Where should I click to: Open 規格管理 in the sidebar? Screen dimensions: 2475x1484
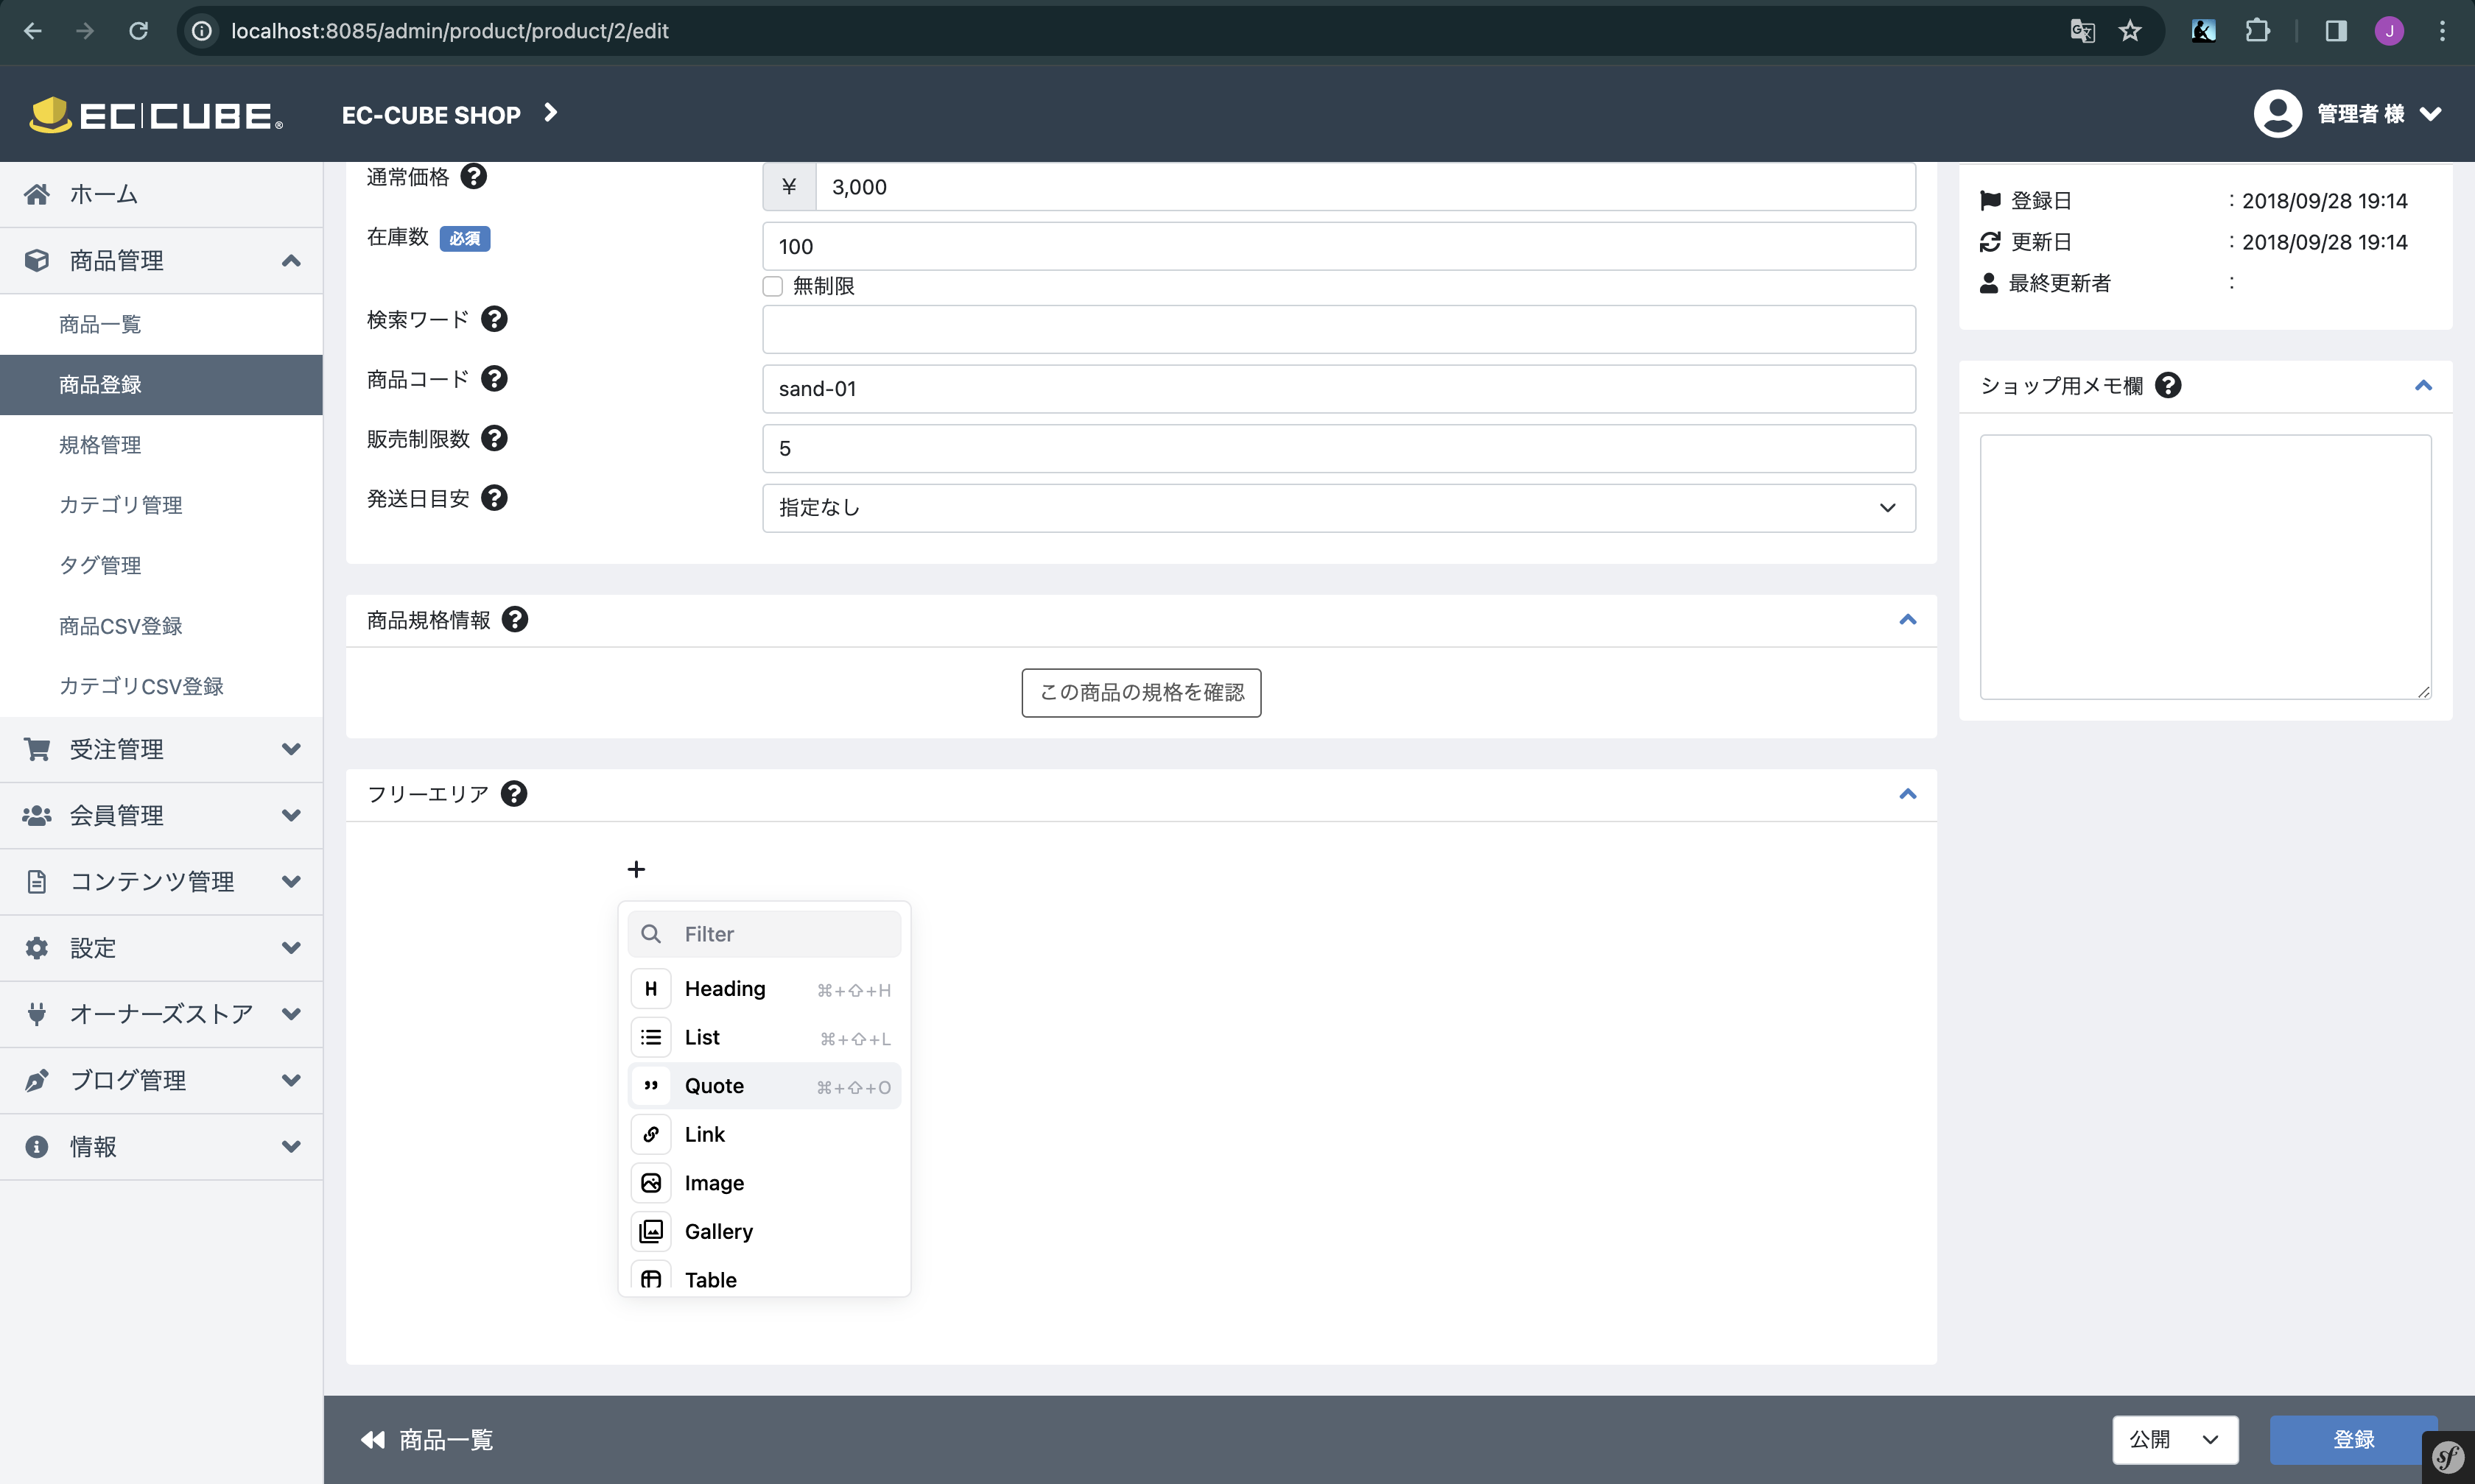pyautogui.click(x=161, y=445)
